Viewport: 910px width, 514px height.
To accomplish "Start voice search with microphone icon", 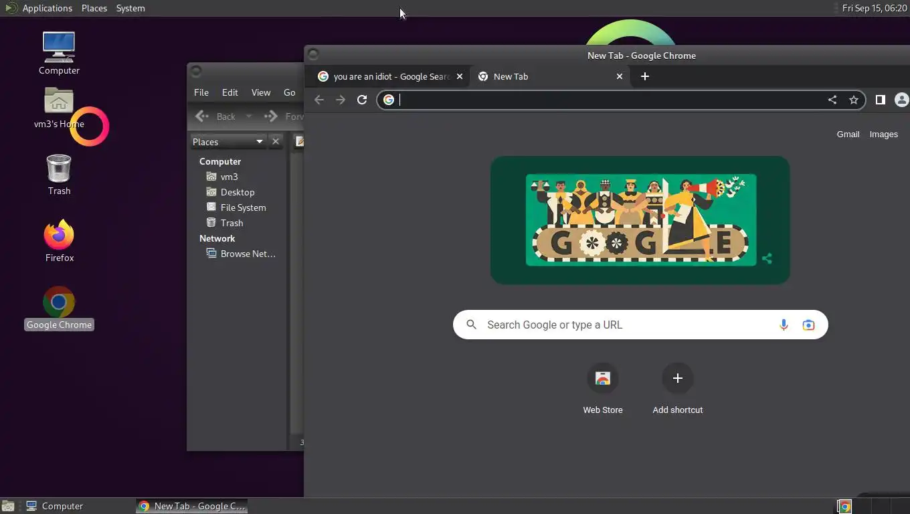I will 784,325.
